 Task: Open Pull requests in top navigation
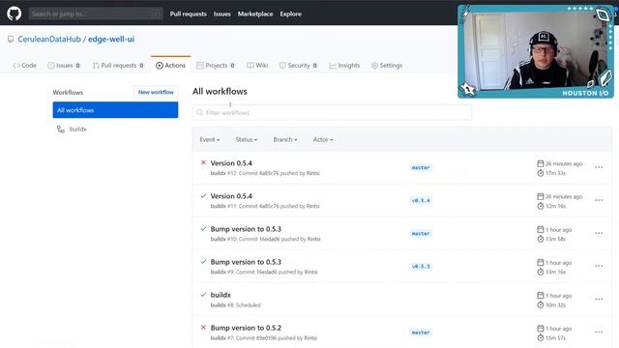point(189,14)
